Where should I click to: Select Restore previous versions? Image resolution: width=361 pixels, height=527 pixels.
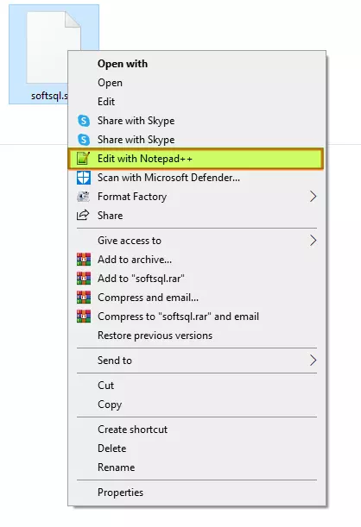pyautogui.click(x=155, y=336)
